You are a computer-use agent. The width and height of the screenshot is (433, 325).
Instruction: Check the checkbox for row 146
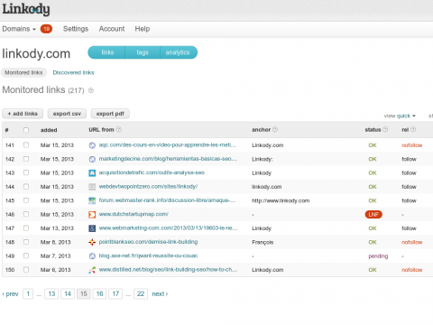tap(26, 214)
